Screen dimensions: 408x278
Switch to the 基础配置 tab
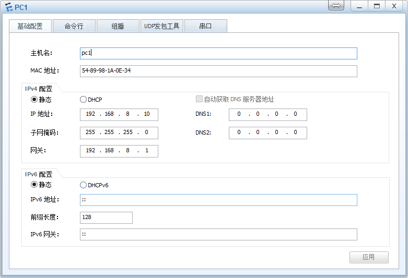click(30, 26)
